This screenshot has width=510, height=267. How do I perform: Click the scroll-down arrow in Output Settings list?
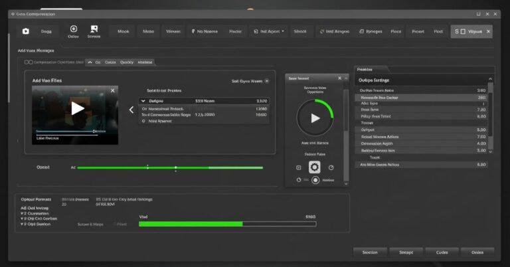coord(491,151)
